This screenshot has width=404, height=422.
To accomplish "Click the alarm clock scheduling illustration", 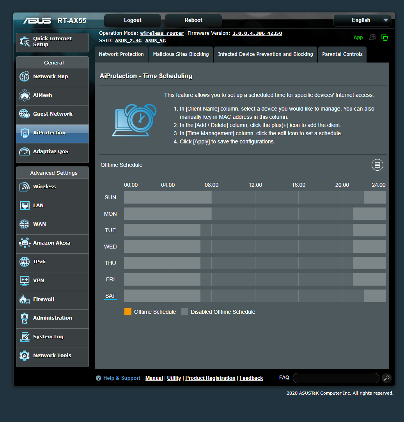I will coord(134,120).
